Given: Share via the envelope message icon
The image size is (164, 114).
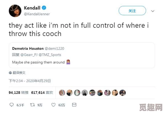Looking at the screenshot, I should click(x=74, y=105).
